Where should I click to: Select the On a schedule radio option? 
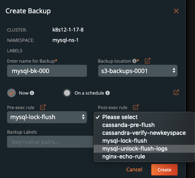pyautogui.click(x=67, y=93)
